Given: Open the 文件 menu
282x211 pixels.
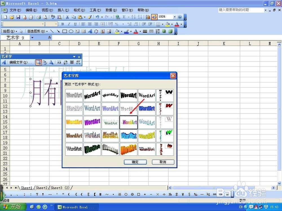Looking at the screenshot, I should 15,10.
